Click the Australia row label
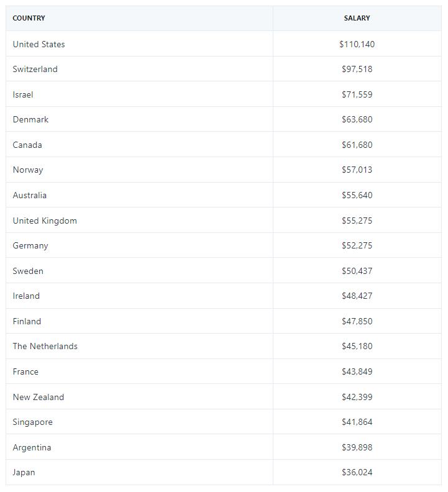 [29, 195]
